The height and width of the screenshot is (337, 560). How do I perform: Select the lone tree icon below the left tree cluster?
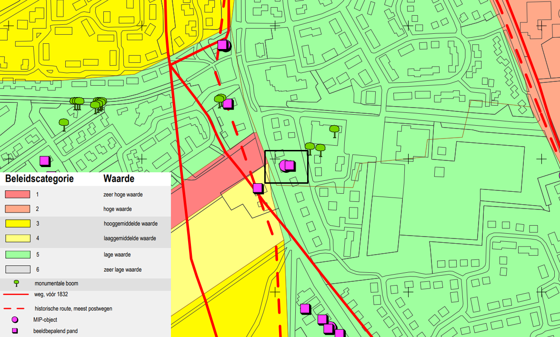(x=64, y=124)
